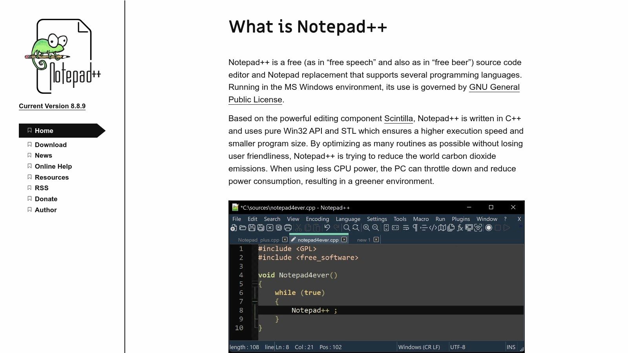Toggle Show All Characters (paragraph icon)

coord(415,227)
